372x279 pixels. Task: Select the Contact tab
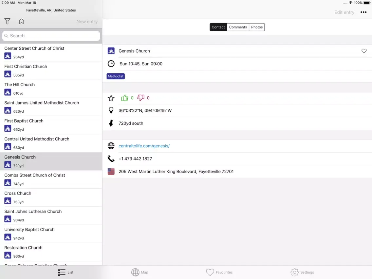[218, 27]
